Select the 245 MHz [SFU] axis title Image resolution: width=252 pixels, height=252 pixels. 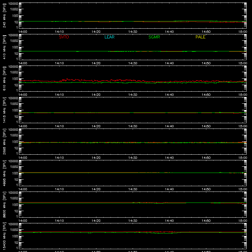(x=4, y=15)
